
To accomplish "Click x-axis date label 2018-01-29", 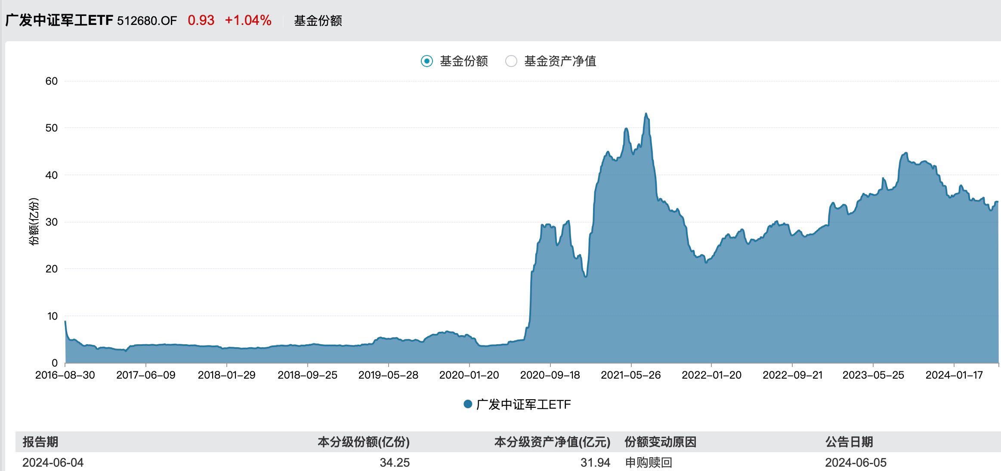I will tap(226, 375).
